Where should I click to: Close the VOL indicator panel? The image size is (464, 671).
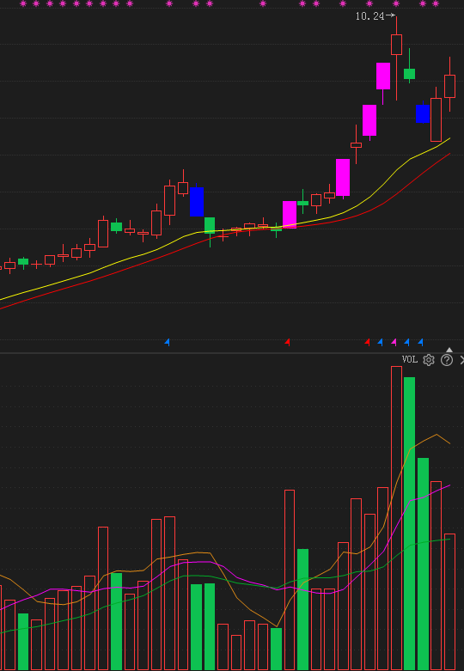coord(462,360)
